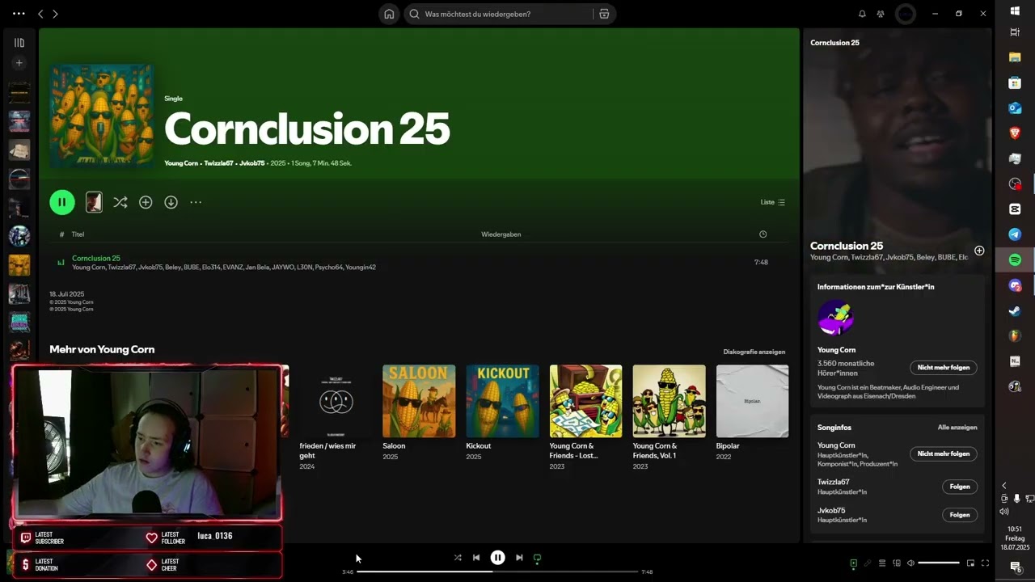
Task: Open artist Jvkob75 in header
Action: pos(251,163)
